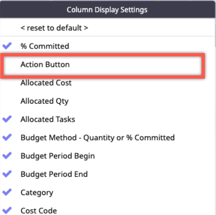Screen dimensions: 216x215
Task: Turn on the Allocated Qty column
Action: (45, 101)
